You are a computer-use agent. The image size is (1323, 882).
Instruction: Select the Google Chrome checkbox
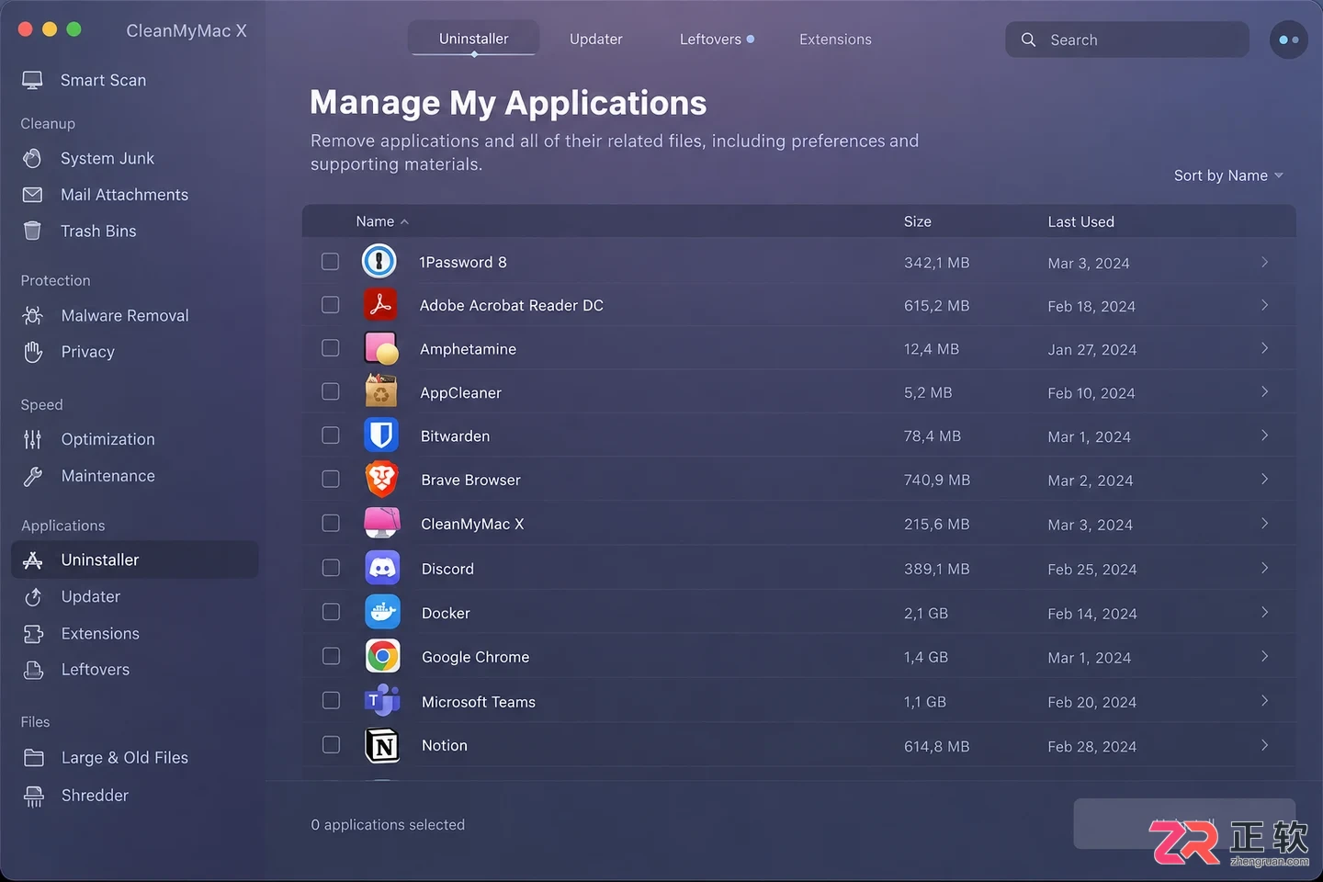(331, 656)
